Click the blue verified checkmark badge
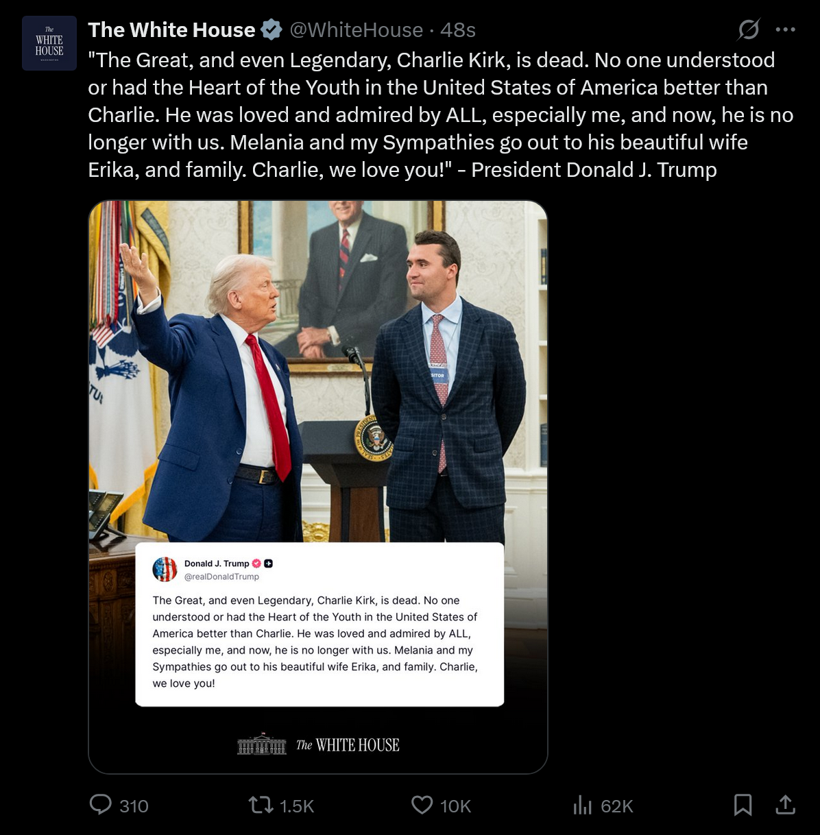 (x=272, y=30)
